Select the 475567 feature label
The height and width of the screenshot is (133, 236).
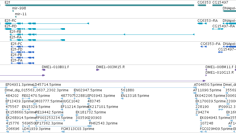[x=12, y=107]
